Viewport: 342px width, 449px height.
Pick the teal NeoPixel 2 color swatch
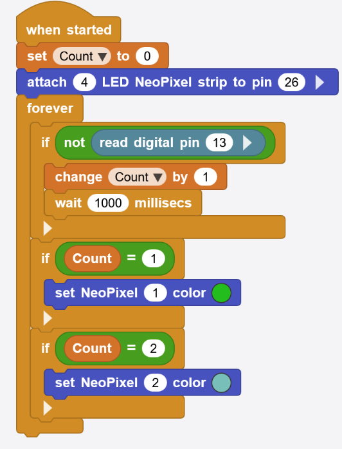pyautogui.click(x=221, y=383)
